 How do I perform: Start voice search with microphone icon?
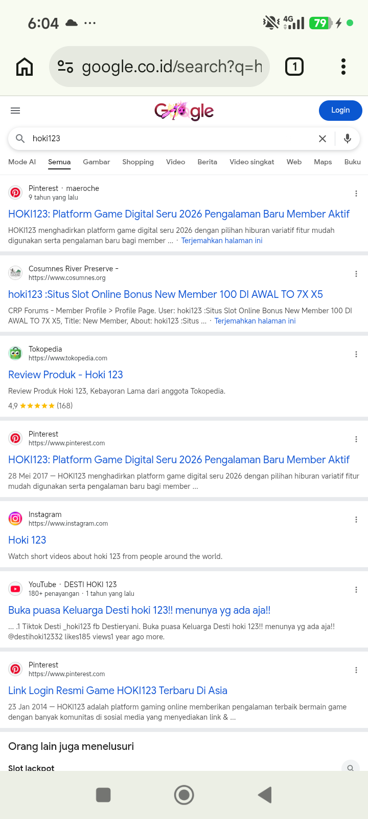click(x=348, y=139)
